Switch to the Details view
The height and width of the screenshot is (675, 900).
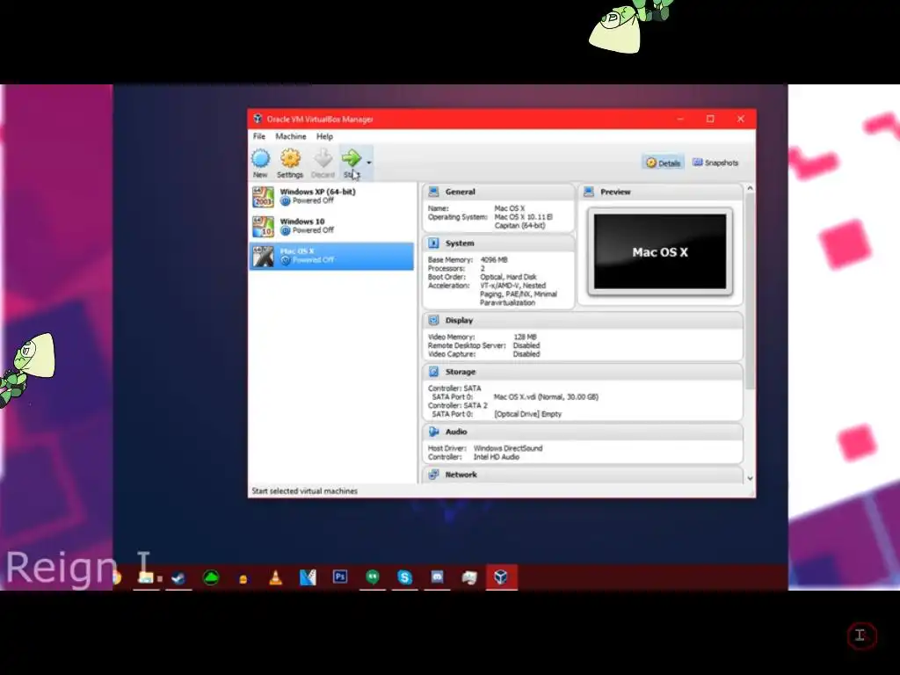tap(663, 163)
